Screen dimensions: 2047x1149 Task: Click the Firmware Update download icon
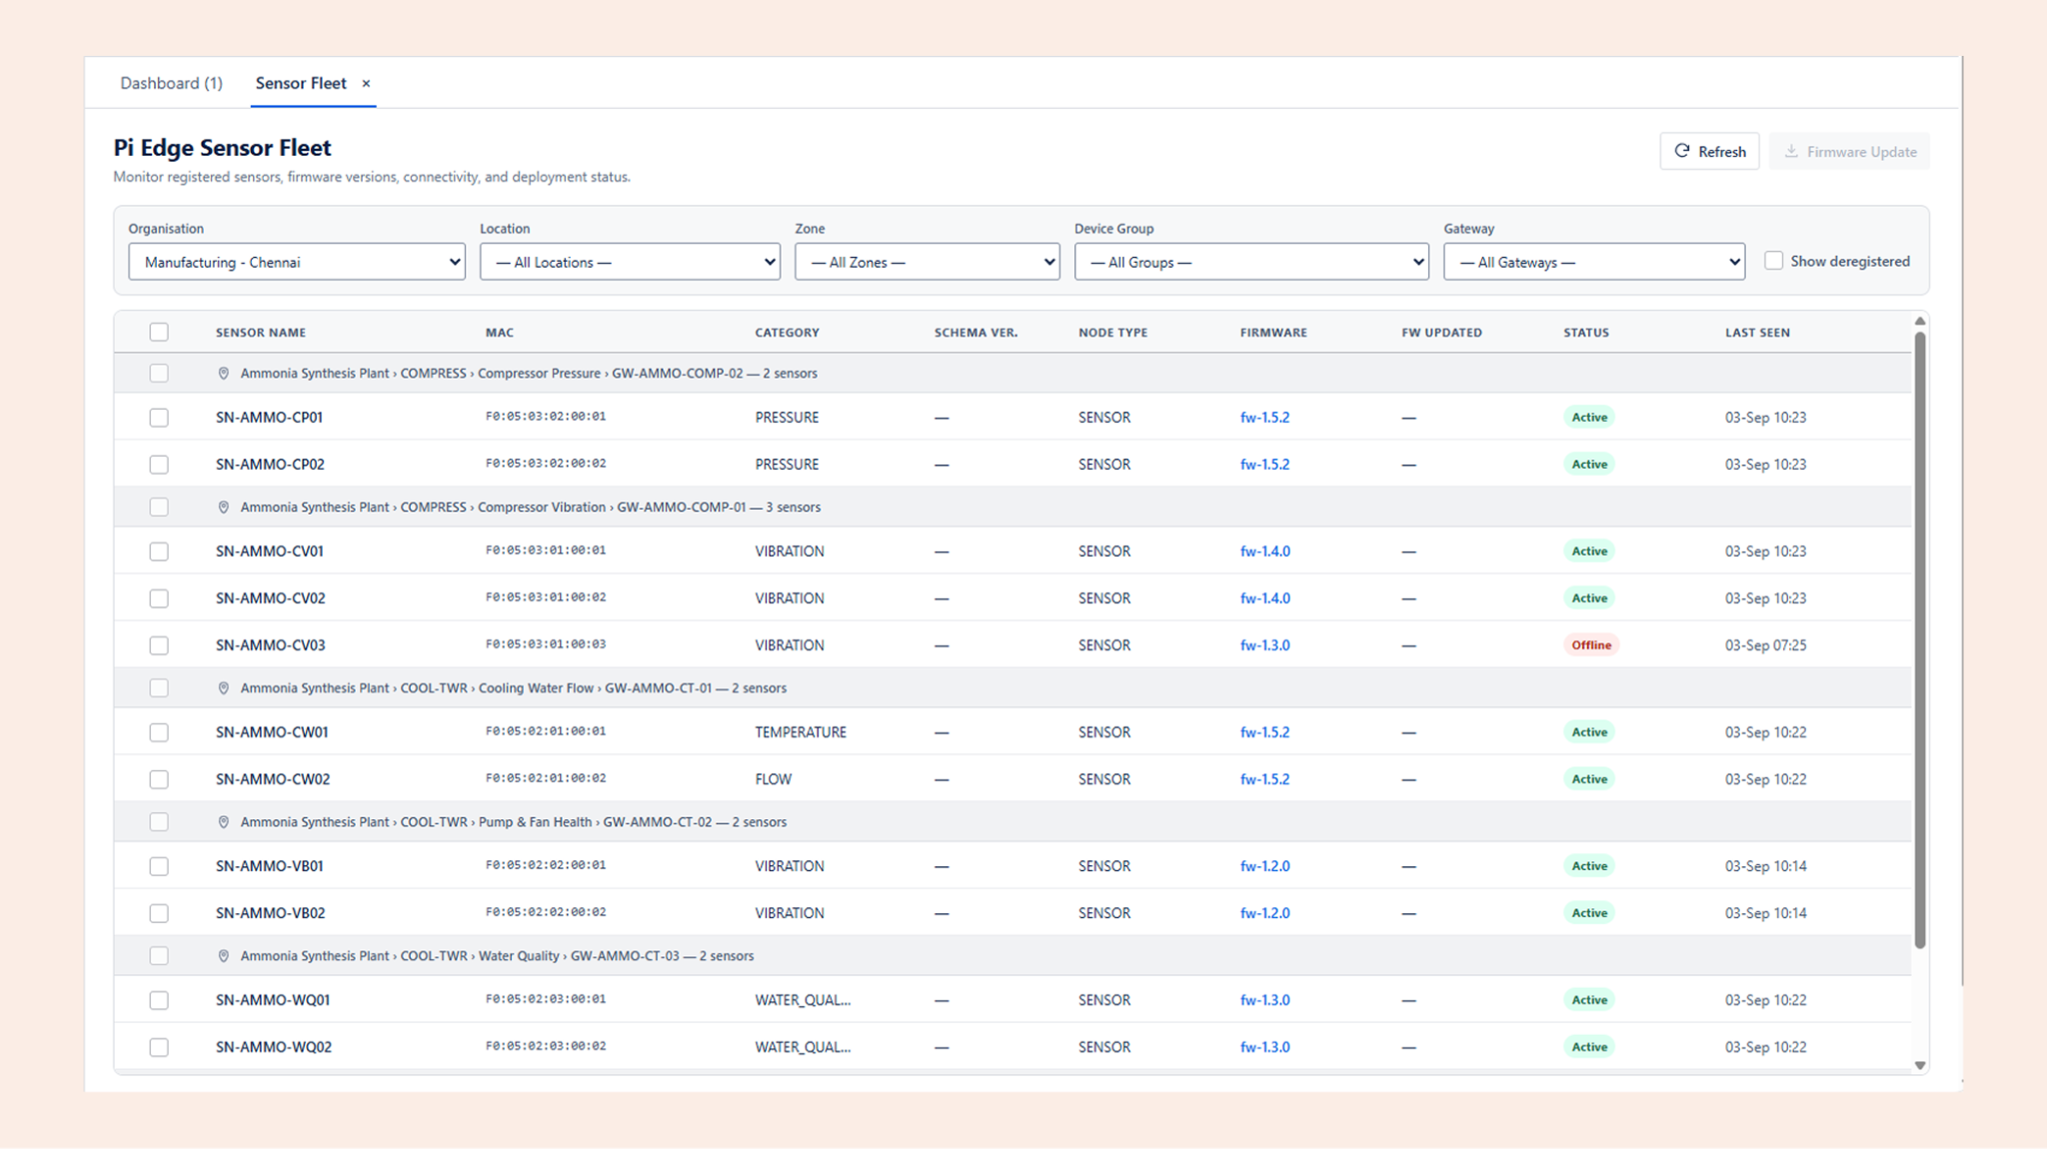click(x=1791, y=151)
